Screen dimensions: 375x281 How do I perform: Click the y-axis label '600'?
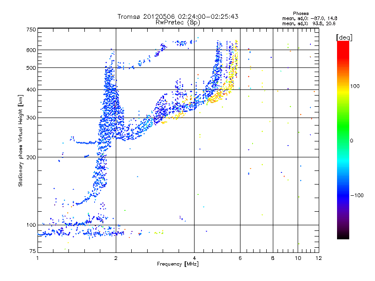click(x=31, y=50)
